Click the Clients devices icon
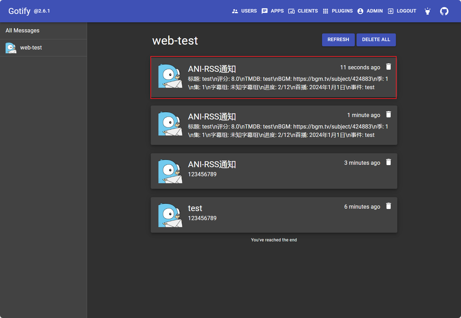Screen dimensions: 461x318 pyautogui.click(x=291, y=11)
